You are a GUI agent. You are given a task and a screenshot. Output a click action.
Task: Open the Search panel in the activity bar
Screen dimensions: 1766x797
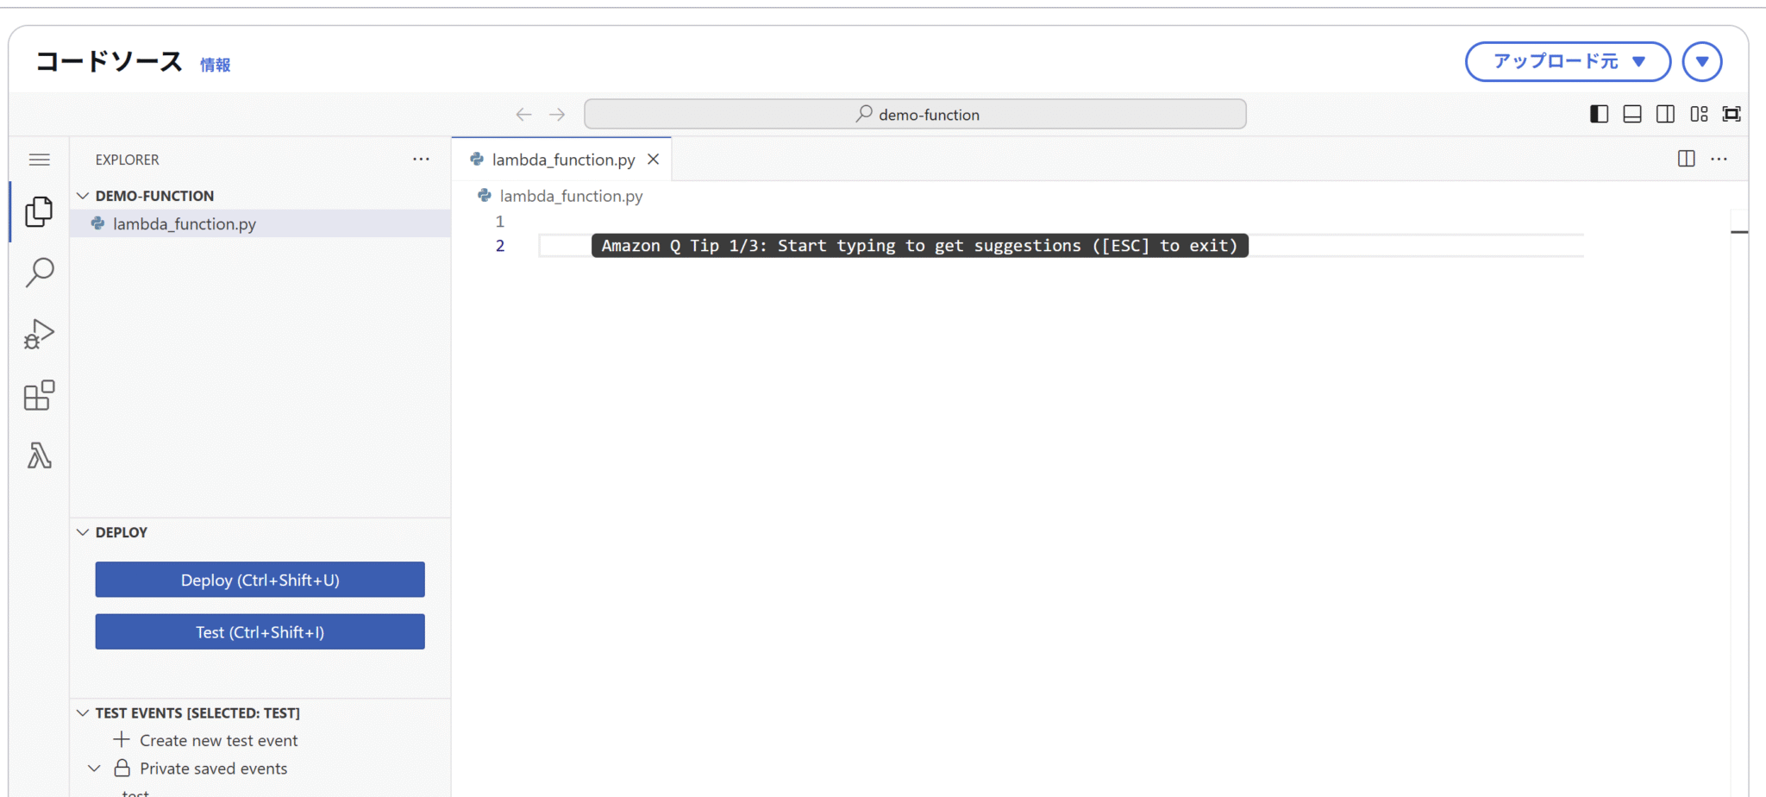(x=39, y=272)
